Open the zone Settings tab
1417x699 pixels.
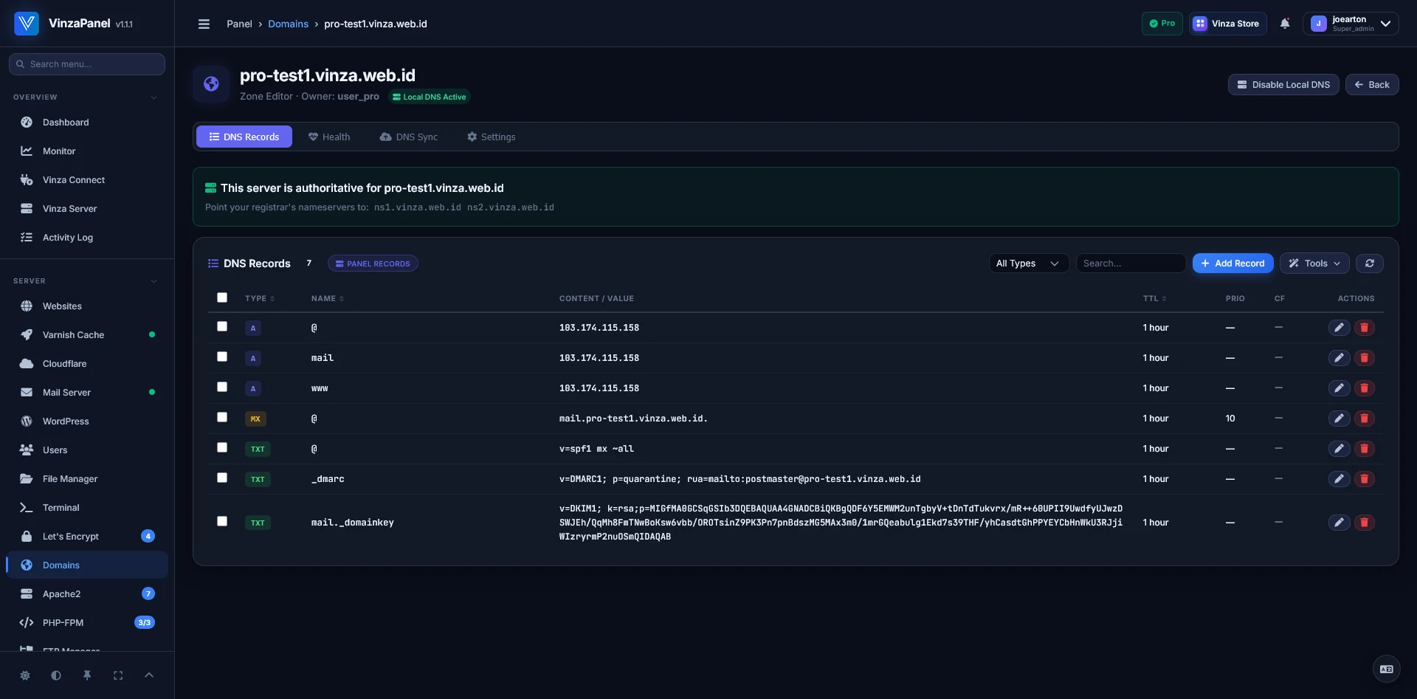pyautogui.click(x=492, y=137)
